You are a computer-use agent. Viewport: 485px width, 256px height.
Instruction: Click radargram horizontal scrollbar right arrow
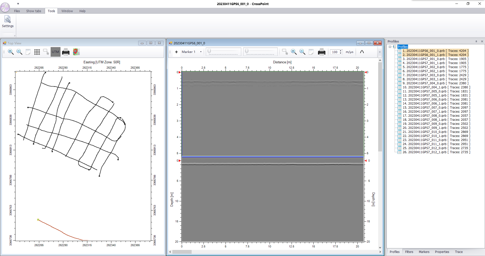380,252
